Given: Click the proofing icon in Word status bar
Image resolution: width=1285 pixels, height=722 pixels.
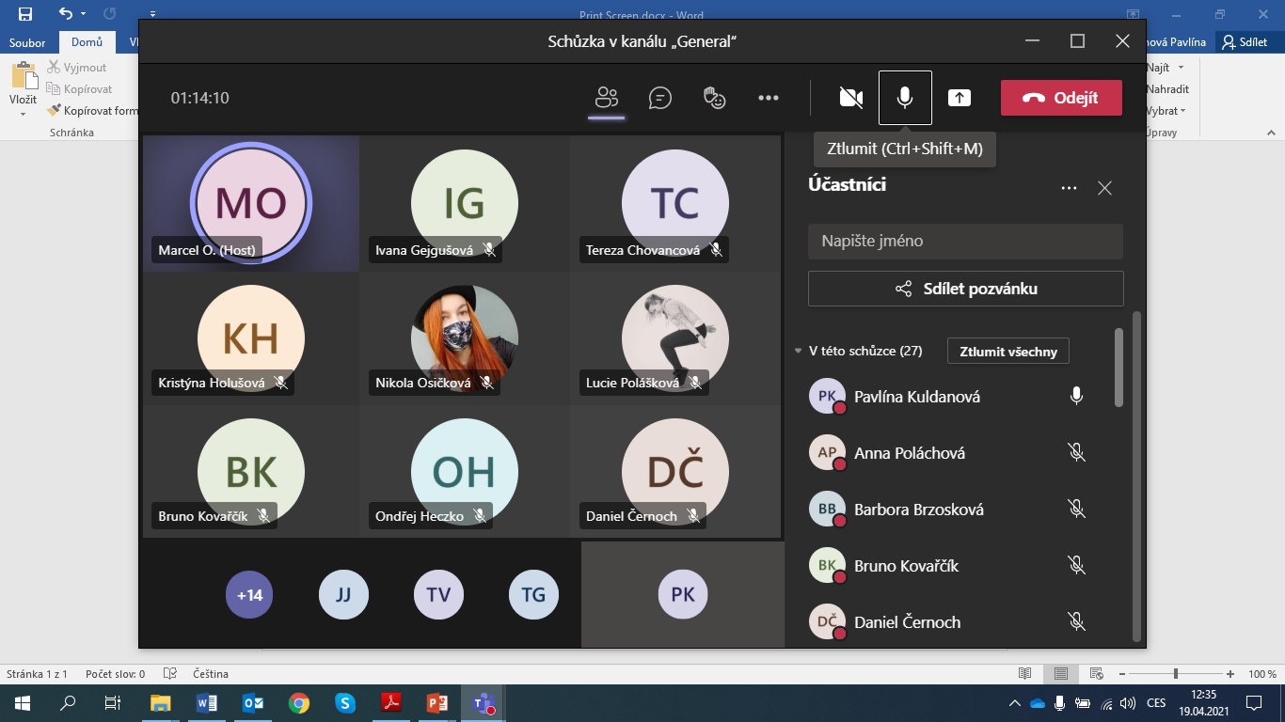Looking at the screenshot, I should point(170,674).
